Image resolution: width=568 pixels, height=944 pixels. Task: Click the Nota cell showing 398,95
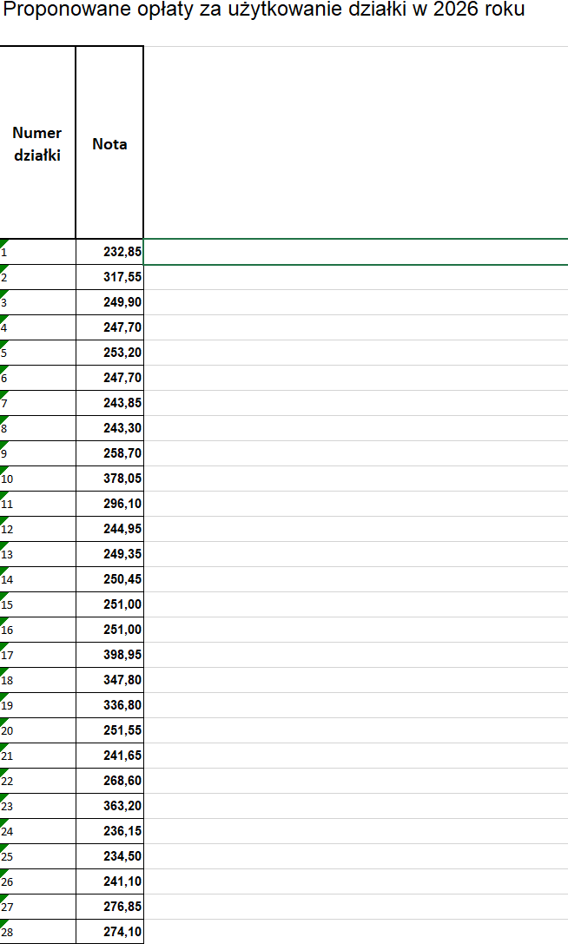point(109,655)
